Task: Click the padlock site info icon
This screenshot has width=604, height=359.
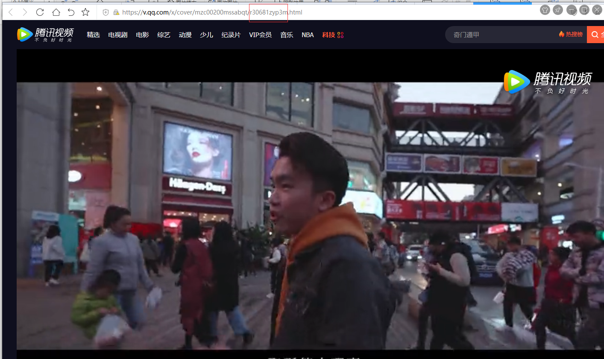Action: [x=116, y=12]
